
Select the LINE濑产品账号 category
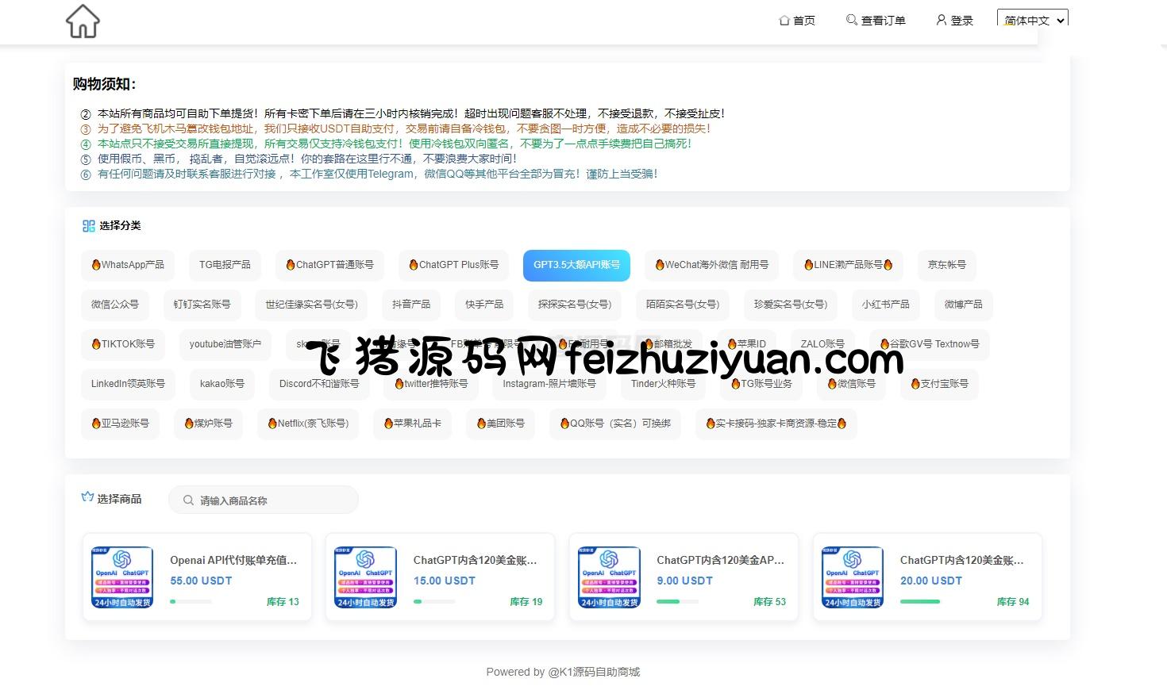click(x=848, y=265)
